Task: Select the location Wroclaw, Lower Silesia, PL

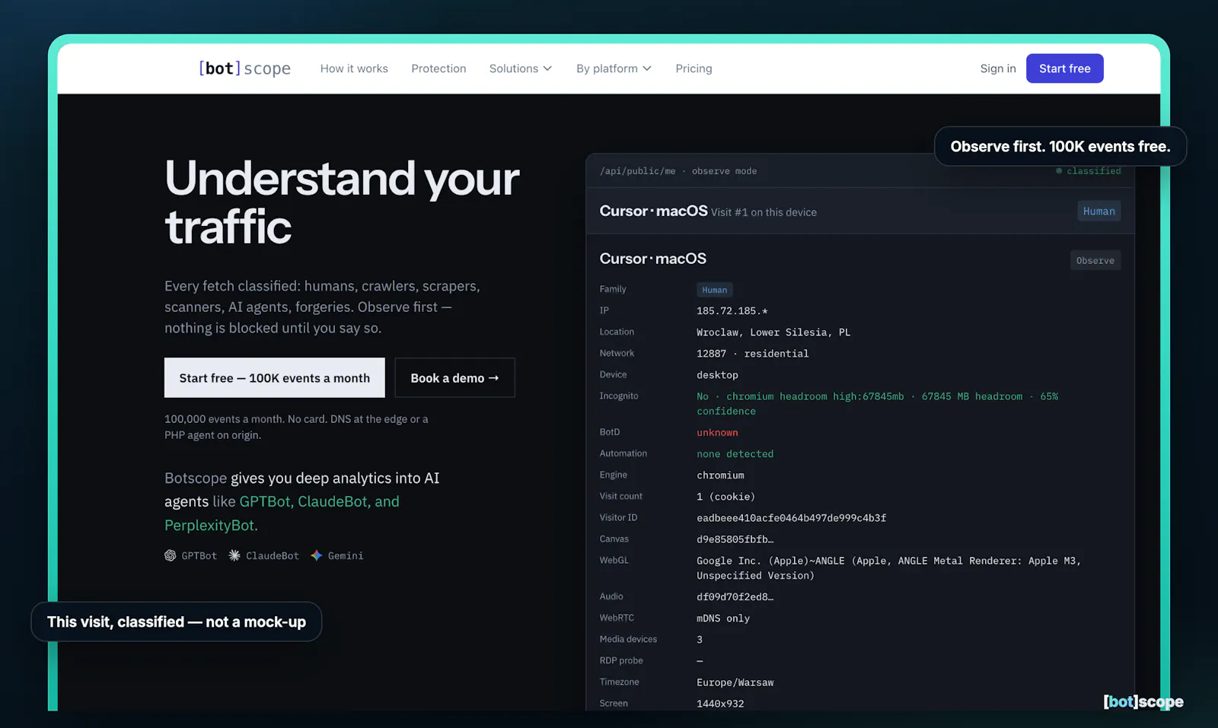Action: coord(773,332)
